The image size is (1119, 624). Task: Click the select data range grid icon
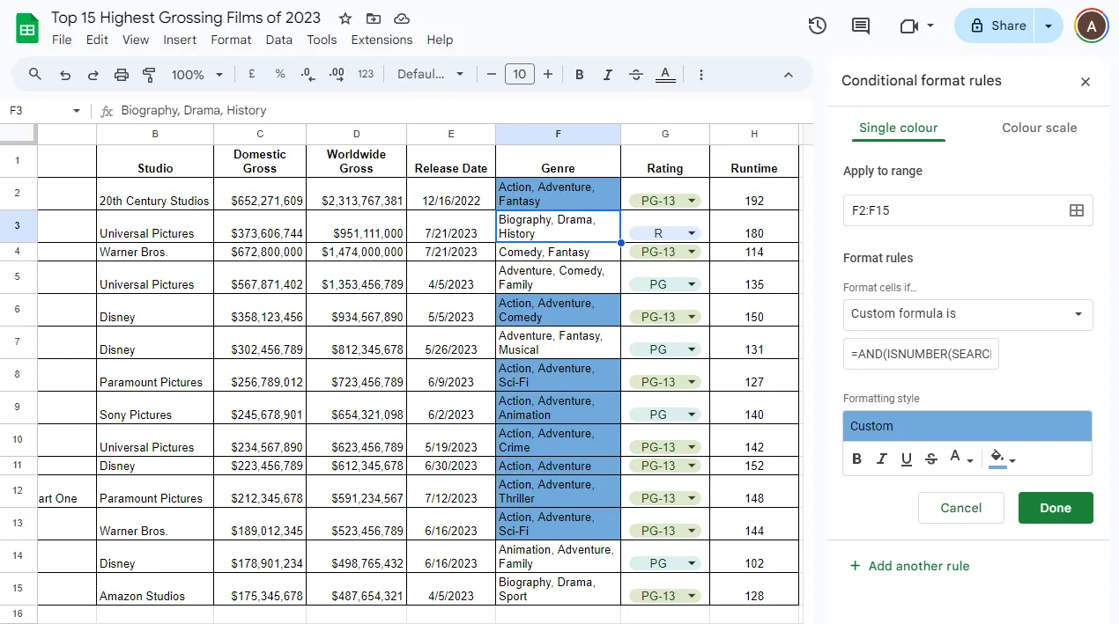[1076, 210]
